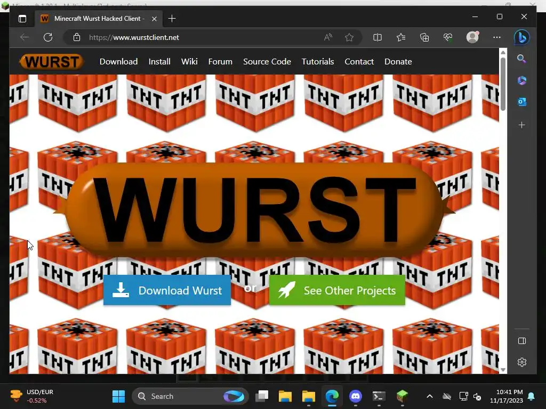Open the profile avatar icon
The height and width of the screenshot is (409, 546).
pyautogui.click(x=472, y=37)
